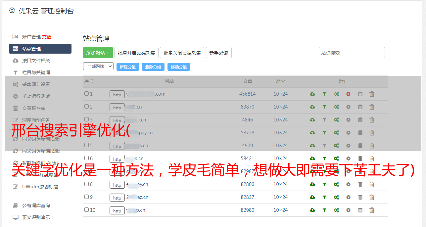
Task: Click the trash icon in the 58728 row
Action: tap(372, 133)
